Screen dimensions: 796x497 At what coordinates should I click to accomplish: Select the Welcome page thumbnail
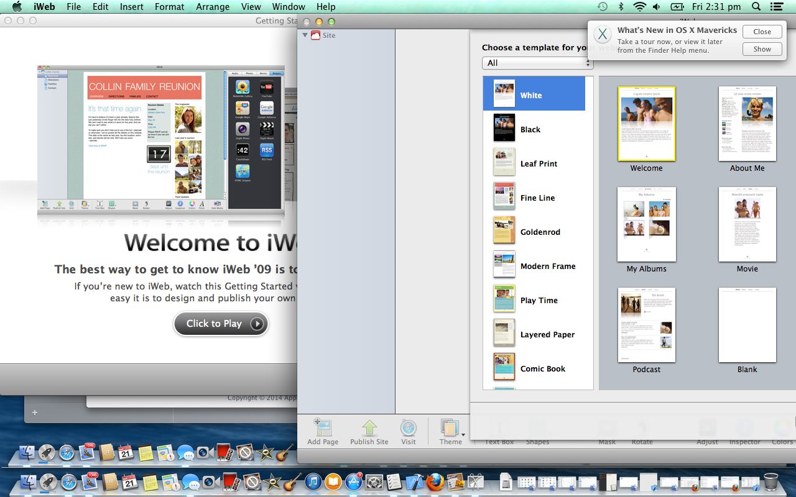click(646, 123)
